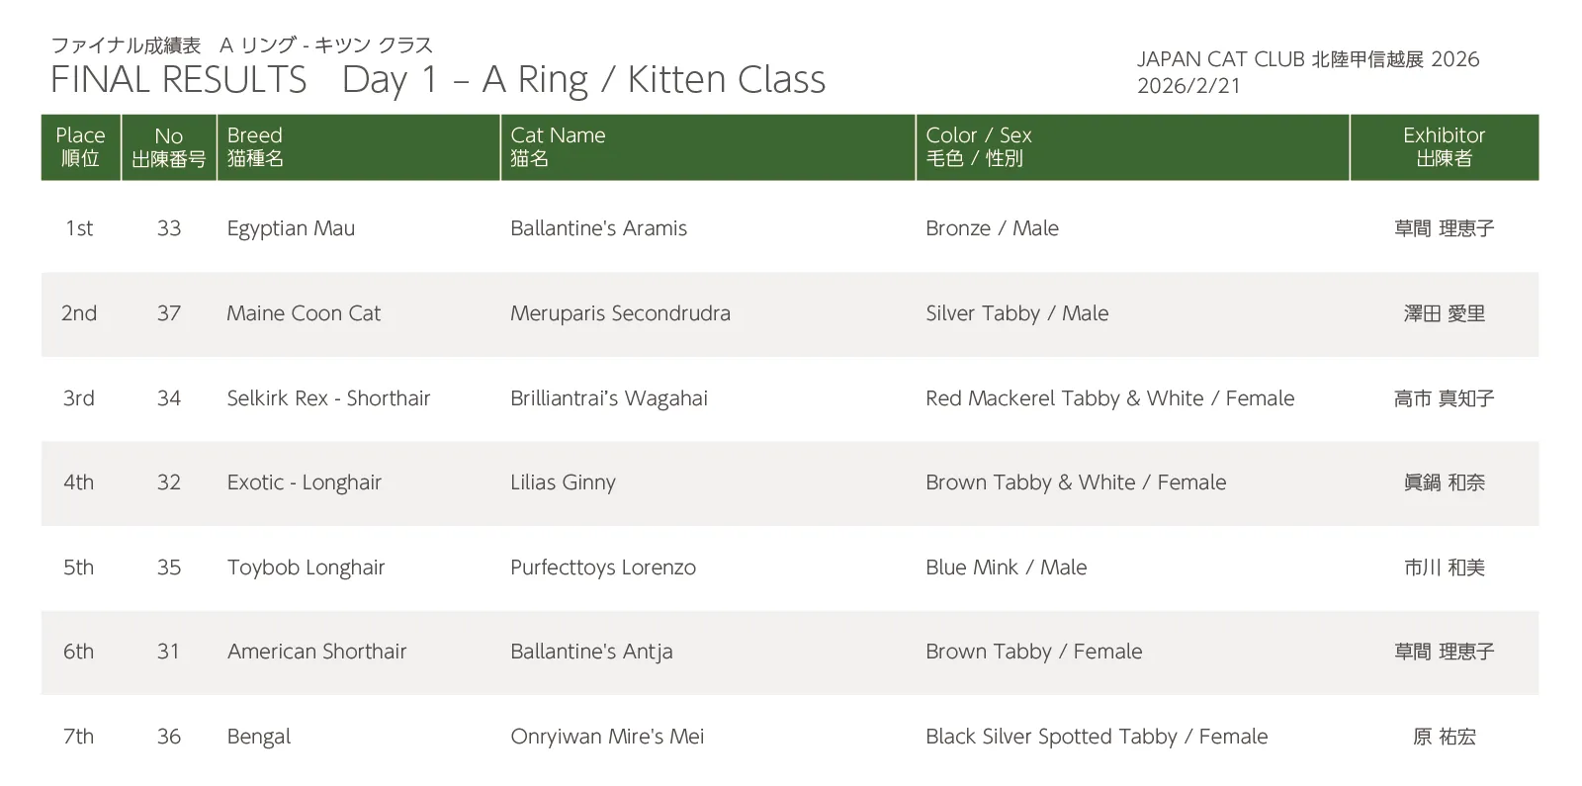Click Brilliantrai's Wagahai cat name
Screen dimensions: 1582x786
[609, 398]
